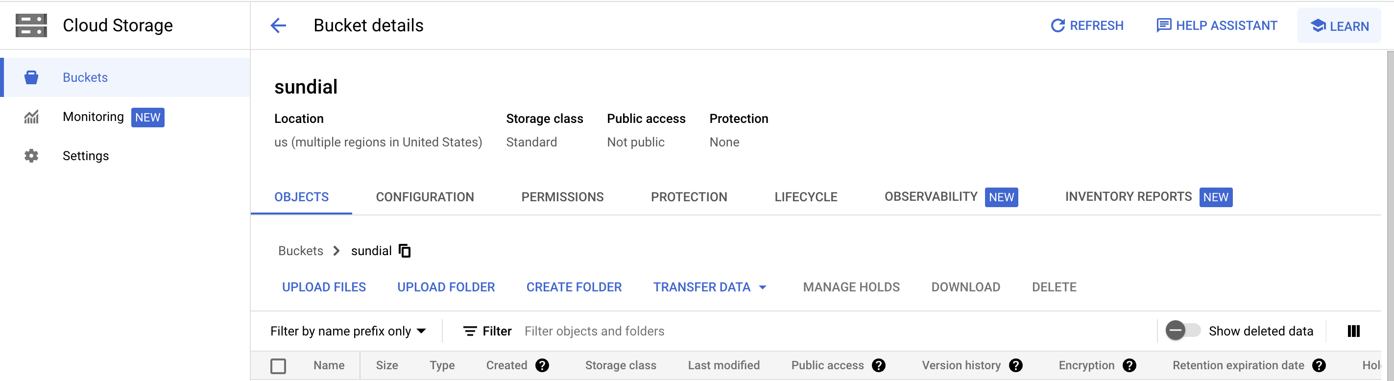Click the Buckets breadcrumb link

[300, 251]
